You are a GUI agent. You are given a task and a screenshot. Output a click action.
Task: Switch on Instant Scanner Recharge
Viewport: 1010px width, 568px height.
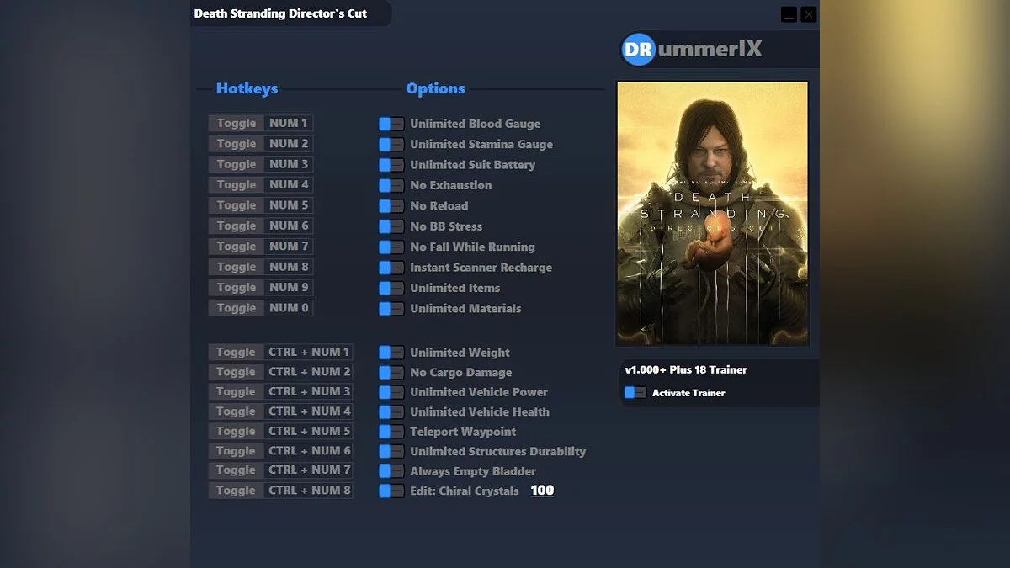tap(391, 268)
